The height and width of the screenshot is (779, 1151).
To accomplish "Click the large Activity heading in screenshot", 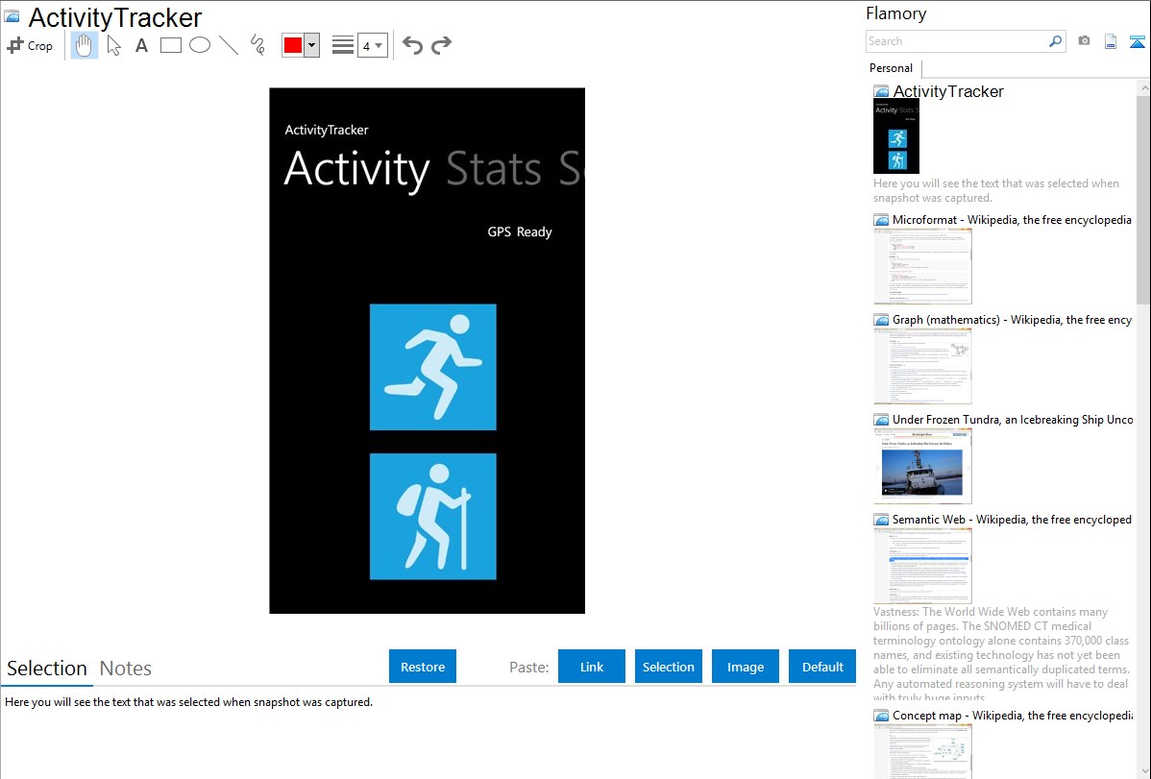I will pos(356,171).
